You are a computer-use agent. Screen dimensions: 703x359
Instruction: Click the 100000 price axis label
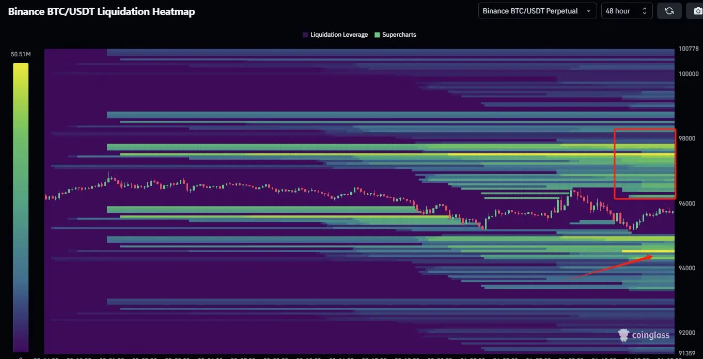[689, 74]
